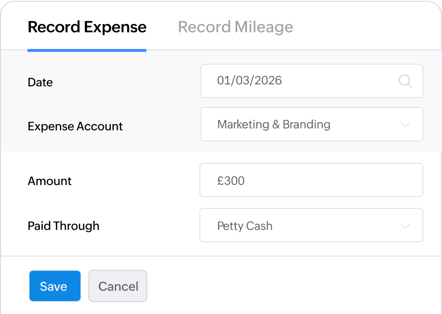This screenshot has height=314, width=442.
Task: Click the Amount field showing £300
Action: pyautogui.click(x=311, y=180)
